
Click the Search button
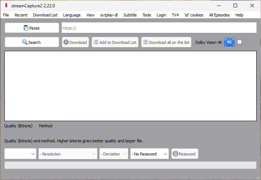[x=32, y=42]
